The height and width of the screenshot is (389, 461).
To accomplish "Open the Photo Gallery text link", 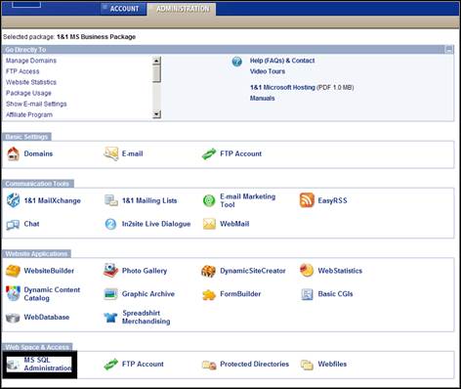I will pos(145,271).
